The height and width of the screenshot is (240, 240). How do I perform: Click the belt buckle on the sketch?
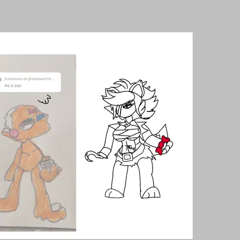(127, 157)
